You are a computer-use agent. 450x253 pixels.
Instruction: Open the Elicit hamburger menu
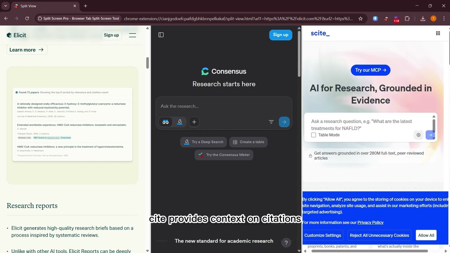(133, 35)
